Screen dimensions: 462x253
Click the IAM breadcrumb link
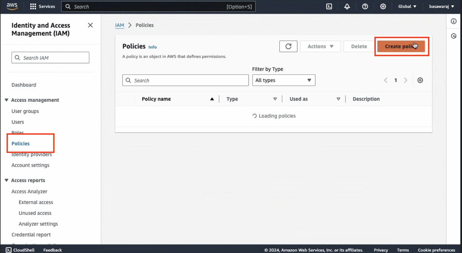(x=119, y=25)
